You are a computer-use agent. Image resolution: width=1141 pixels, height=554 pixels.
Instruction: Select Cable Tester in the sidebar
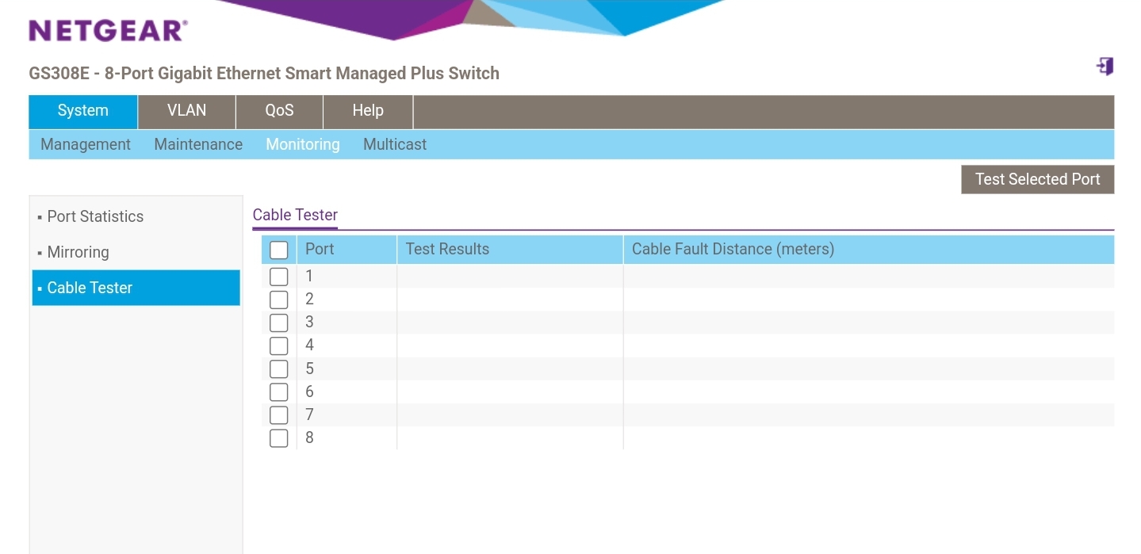coord(136,288)
